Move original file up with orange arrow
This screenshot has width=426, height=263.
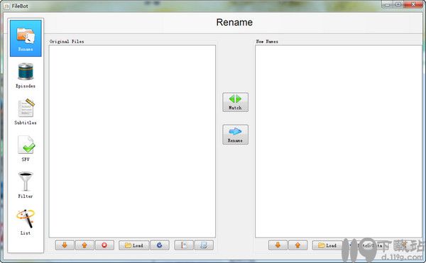click(x=84, y=245)
